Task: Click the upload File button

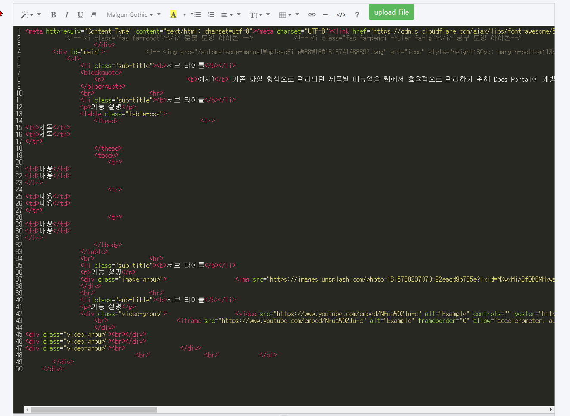Action: tap(391, 12)
